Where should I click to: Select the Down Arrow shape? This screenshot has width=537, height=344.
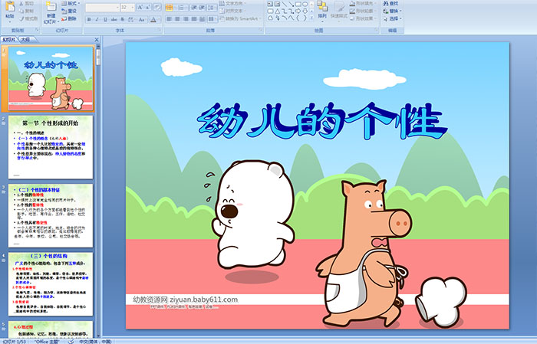pos(305,11)
